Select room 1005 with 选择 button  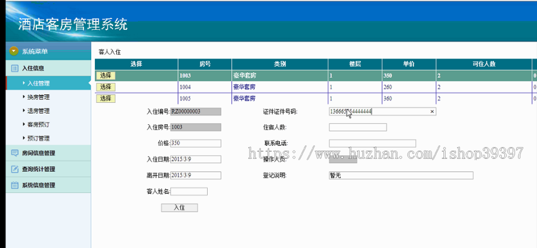(106, 99)
